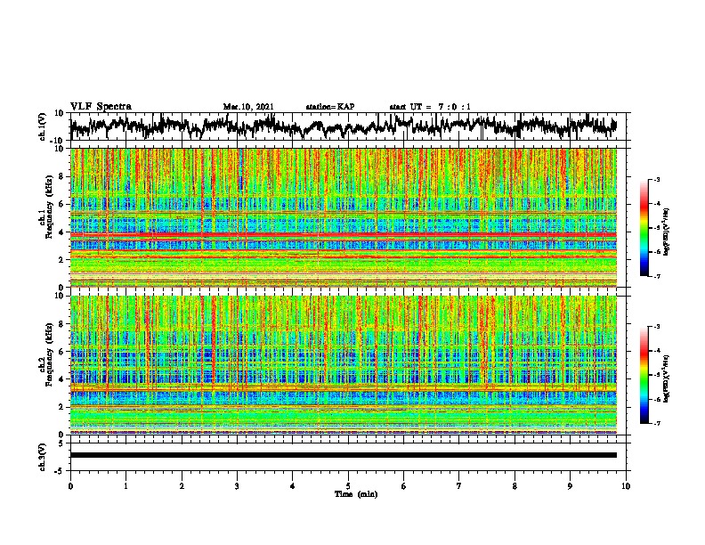Click time axis tick label "0"
This screenshot has height=545, width=705.
pos(70,486)
